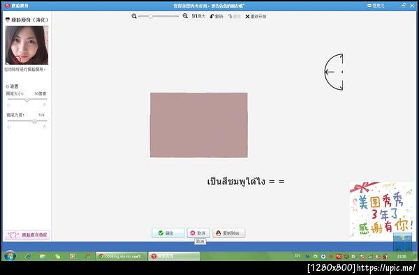The image size is (419, 275).
Task: Launch Internet Explorer from the taskbar
Action: point(28,256)
